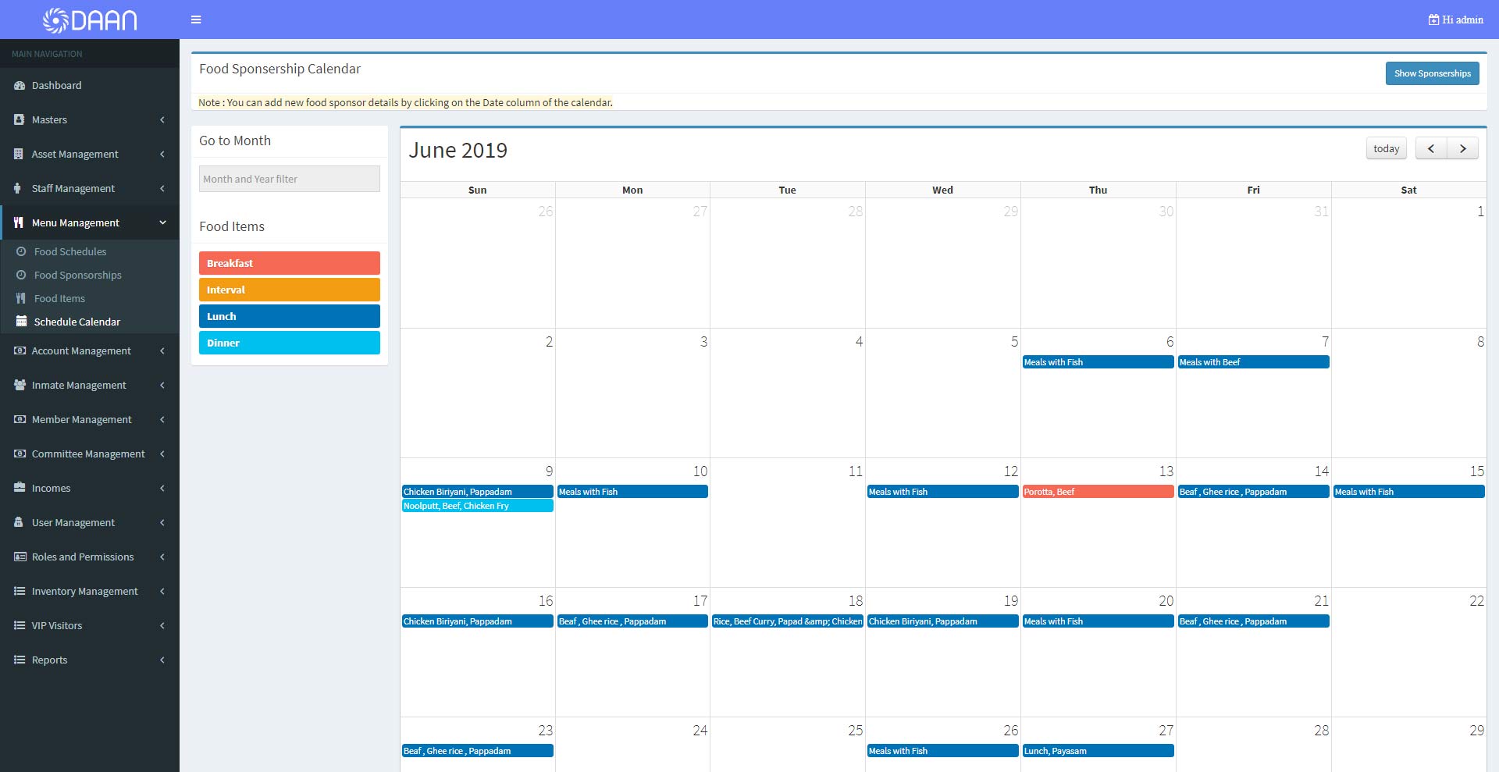
Task: Open Beaf, Ghee rice event on June 23
Action: pos(477,751)
